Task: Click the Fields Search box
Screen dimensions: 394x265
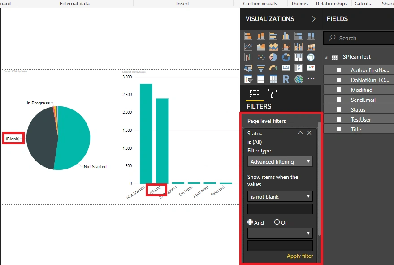Action: [x=359, y=38]
